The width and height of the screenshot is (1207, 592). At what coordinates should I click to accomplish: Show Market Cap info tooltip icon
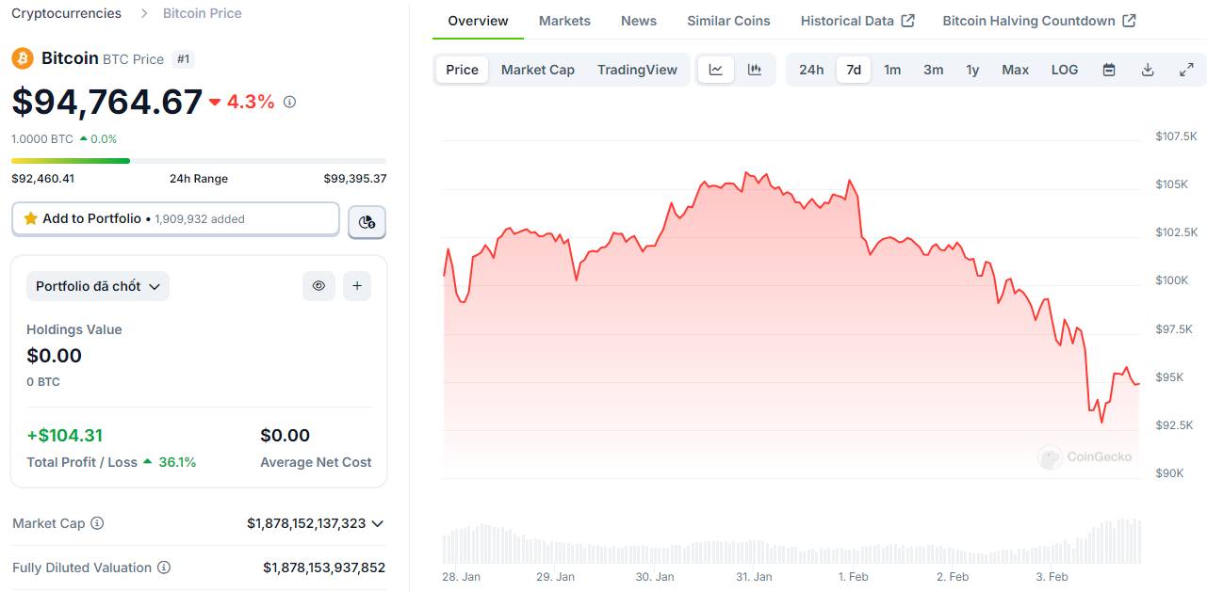97,523
